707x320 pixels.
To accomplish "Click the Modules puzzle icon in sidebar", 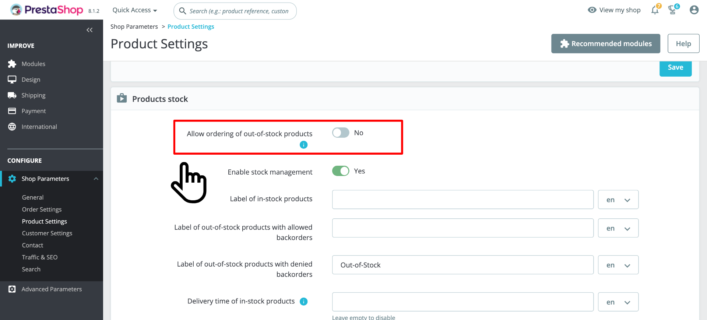I will [12, 64].
